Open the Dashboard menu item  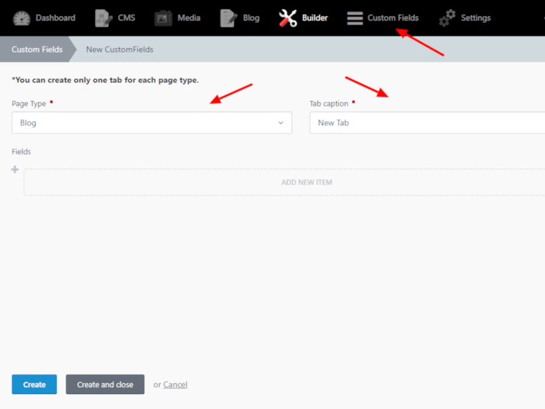click(55, 18)
